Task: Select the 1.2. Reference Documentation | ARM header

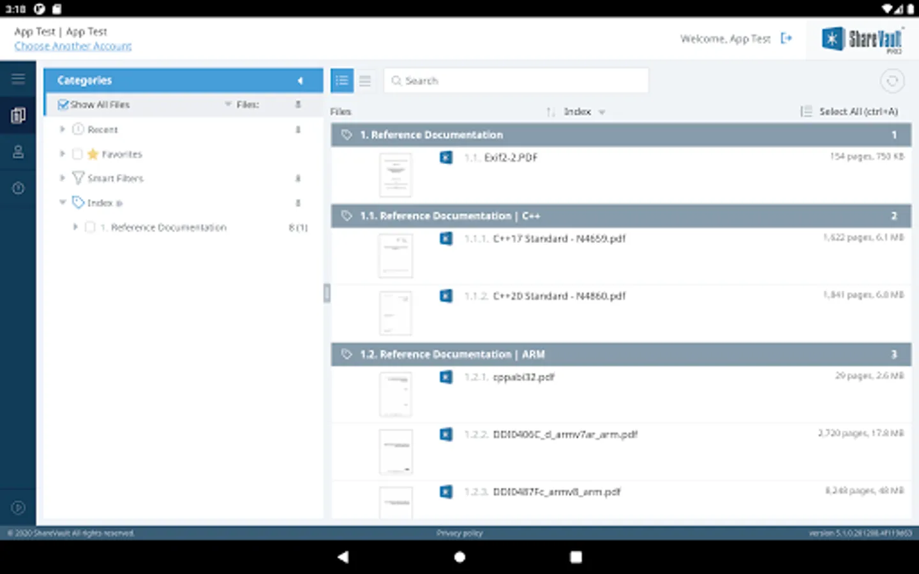Action: (621, 354)
